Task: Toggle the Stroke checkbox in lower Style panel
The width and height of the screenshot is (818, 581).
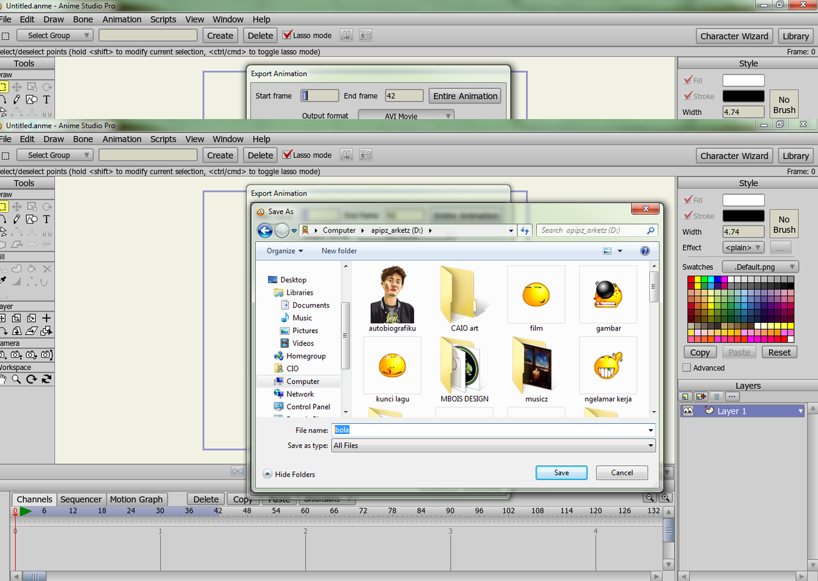Action: pos(688,216)
